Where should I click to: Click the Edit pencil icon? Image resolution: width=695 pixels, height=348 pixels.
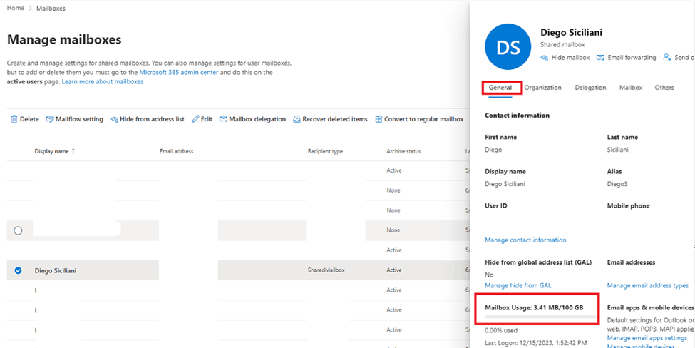coord(195,119)
